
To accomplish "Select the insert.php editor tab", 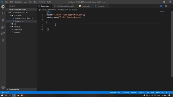I will 45,6.
